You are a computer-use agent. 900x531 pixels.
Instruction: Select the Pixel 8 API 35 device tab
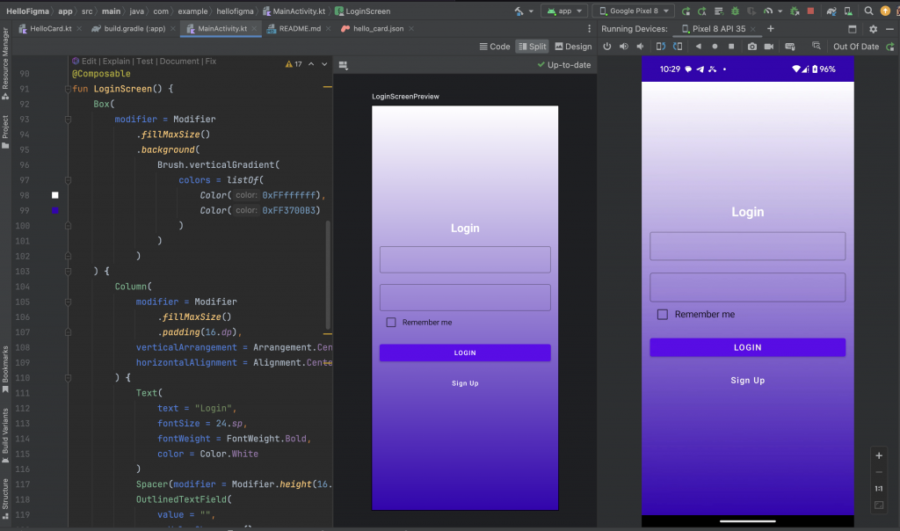(719, 29)
